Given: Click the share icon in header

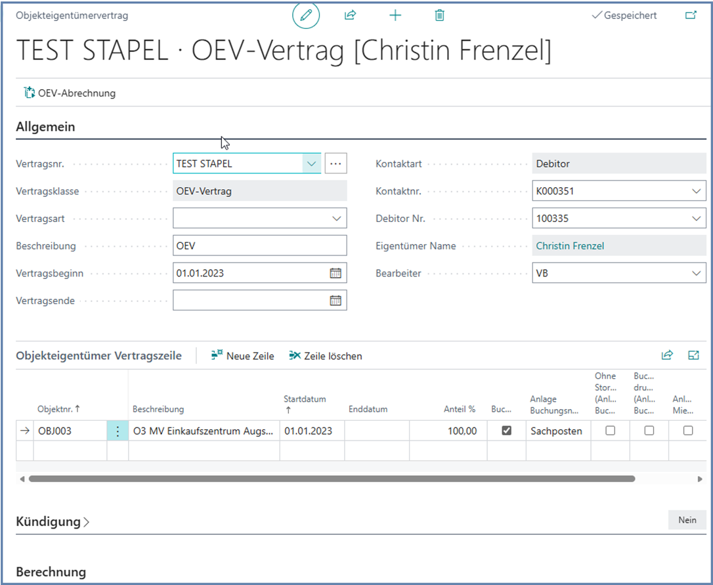Looking at the screenshot, I should [x=350, y=15].
